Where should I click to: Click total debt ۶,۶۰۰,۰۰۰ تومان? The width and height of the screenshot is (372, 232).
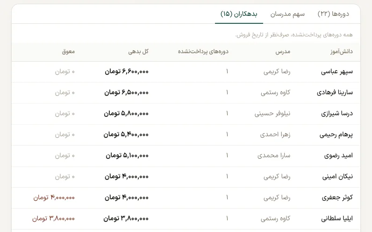127,71
